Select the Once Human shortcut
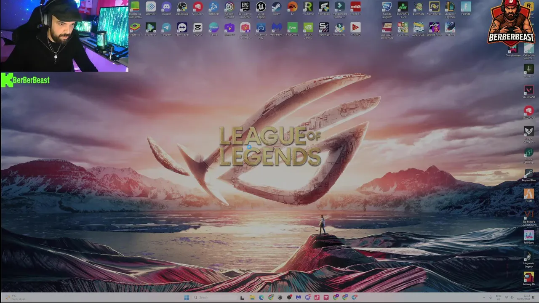The width and height of the screenshot is (539, 303). [x=513, y=50]
